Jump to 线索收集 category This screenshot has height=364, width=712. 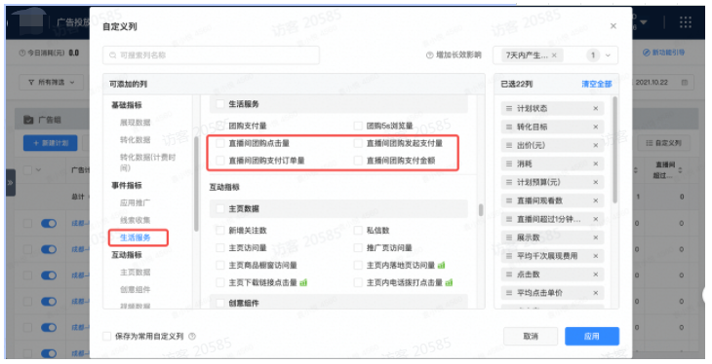click(x=135, y=220)
